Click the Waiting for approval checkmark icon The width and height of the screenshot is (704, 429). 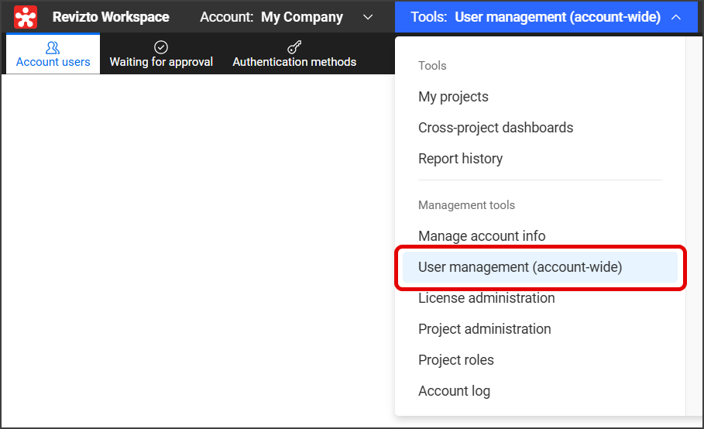tap(161, 47)
